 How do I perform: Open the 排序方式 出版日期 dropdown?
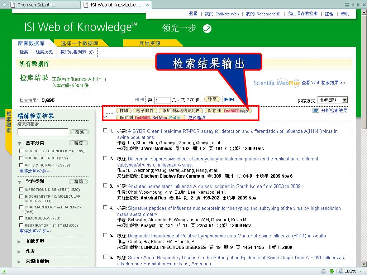pyautogui.click(x=333, y=100)
